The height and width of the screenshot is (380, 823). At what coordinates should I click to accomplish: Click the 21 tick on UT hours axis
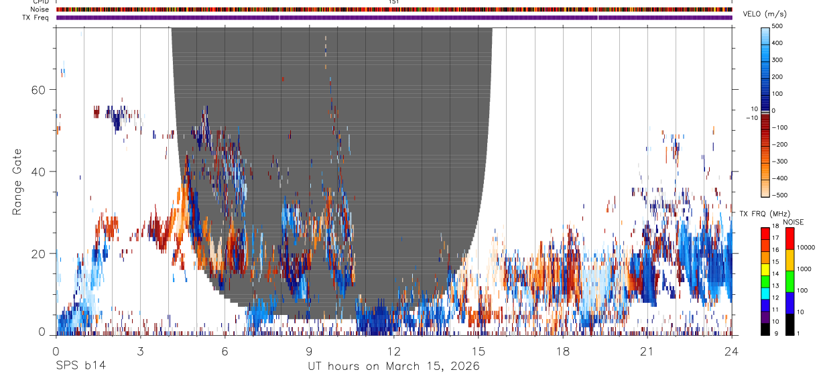click(647, 351)
